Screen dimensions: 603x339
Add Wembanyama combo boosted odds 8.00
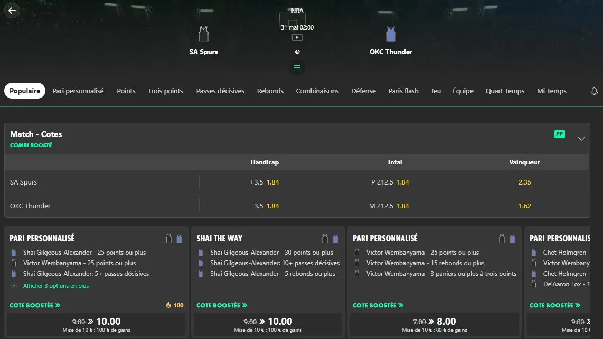pos(434,325)
